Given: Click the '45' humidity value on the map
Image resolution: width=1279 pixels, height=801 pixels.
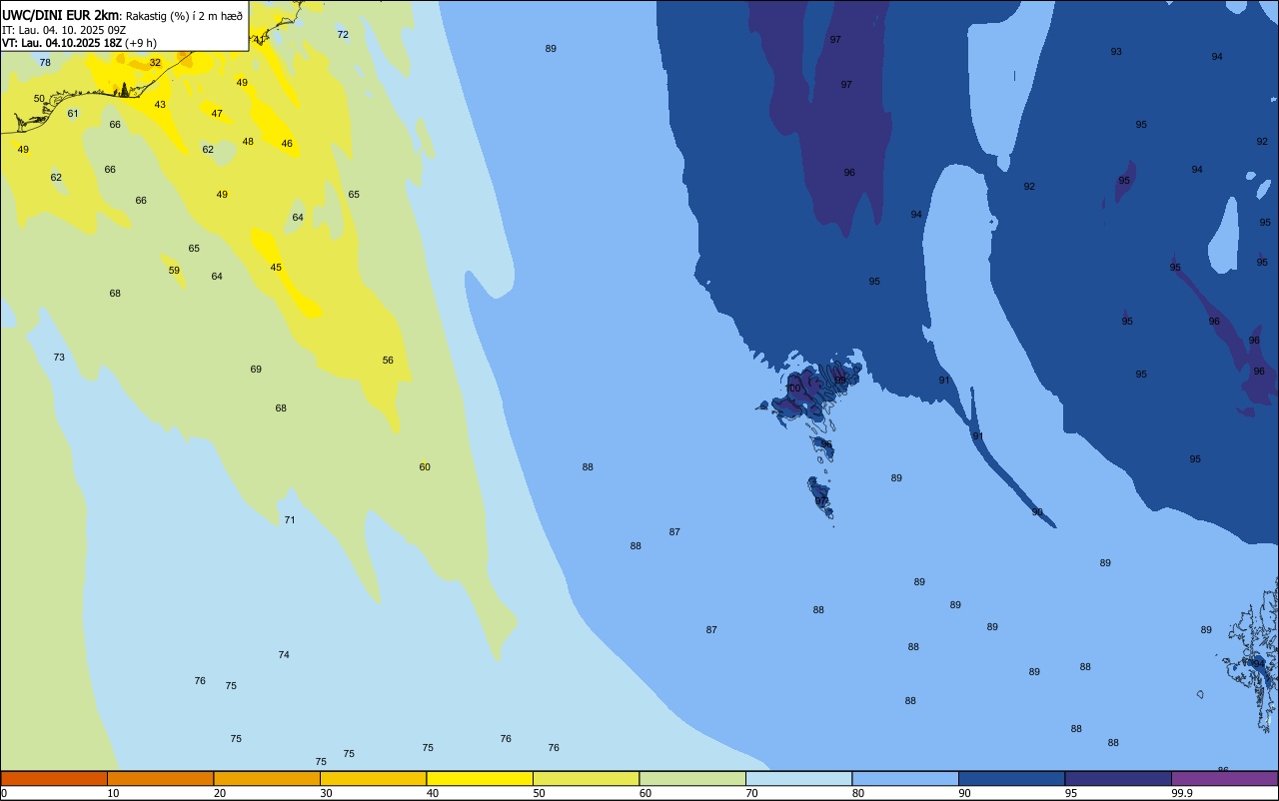Looking at the screenshot, I should tap(276, 267).
